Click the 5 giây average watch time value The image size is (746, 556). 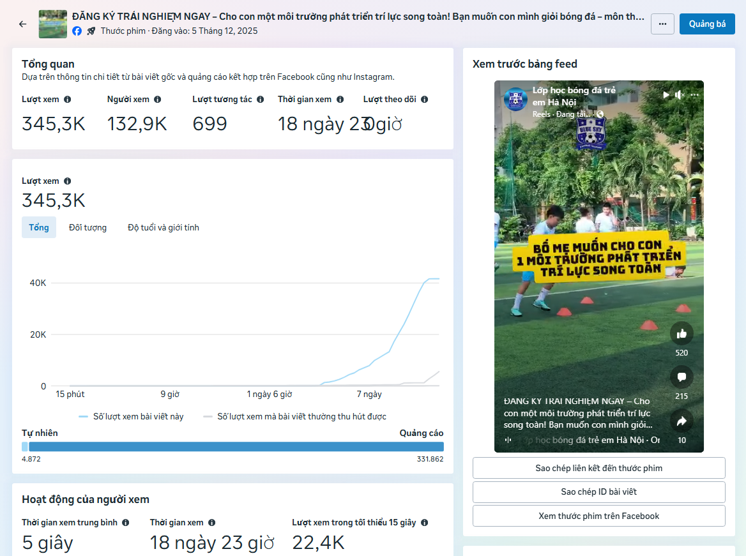pyautogui.click(x=47, y=543)
